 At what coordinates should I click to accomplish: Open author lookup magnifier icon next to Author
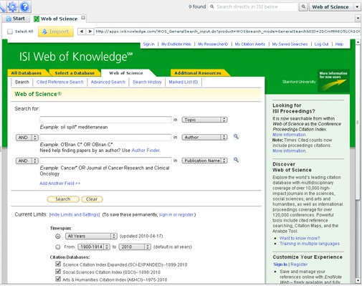click(236, 137)
